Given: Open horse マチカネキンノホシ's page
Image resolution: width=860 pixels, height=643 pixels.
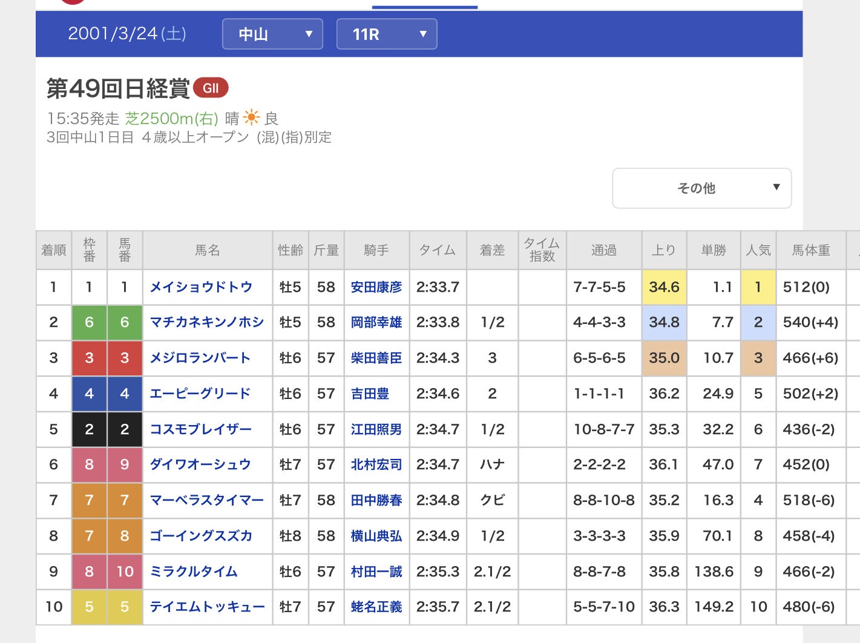Looking at the screenshot, I should click(206, 322).
